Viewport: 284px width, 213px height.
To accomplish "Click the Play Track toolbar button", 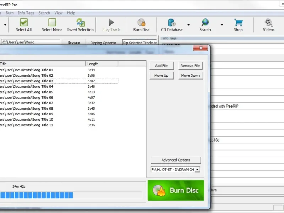I will click(111, 25).
